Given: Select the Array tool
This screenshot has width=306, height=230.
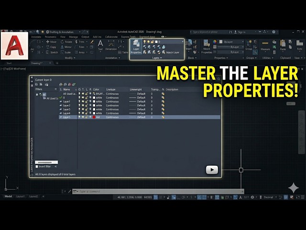Looking at the screenshot, I should 80,52.
